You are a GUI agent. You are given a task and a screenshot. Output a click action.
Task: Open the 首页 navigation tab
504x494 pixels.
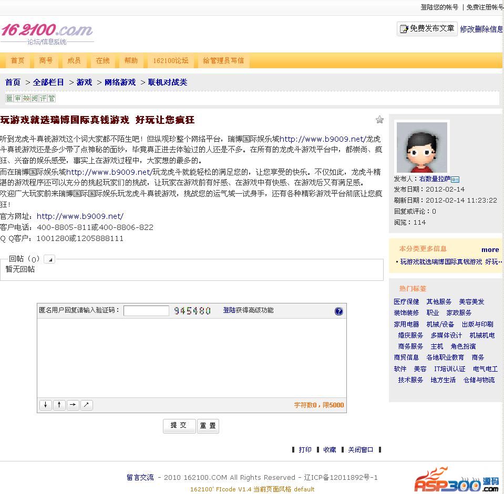[x=17, y=61]
